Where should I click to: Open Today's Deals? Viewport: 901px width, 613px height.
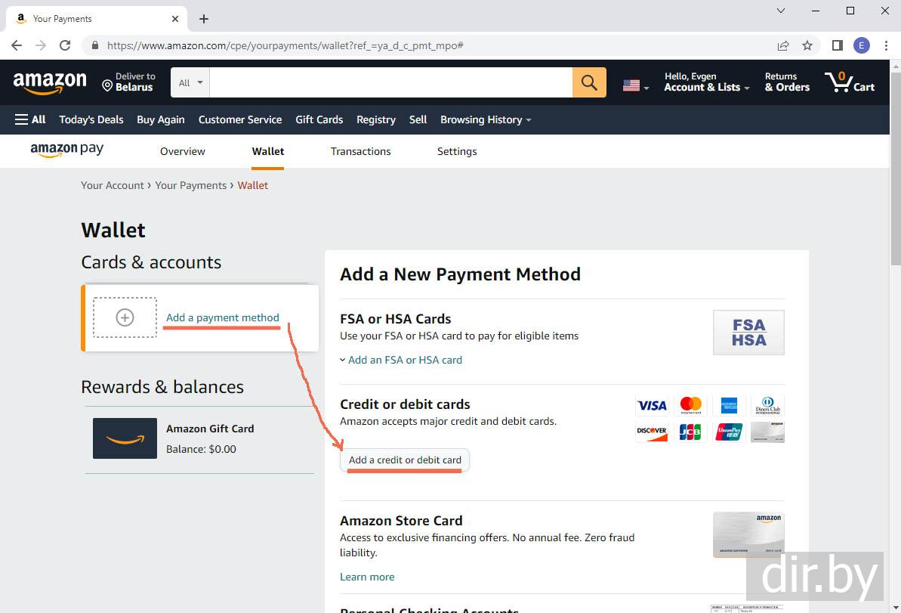click(x=91, y=119)
